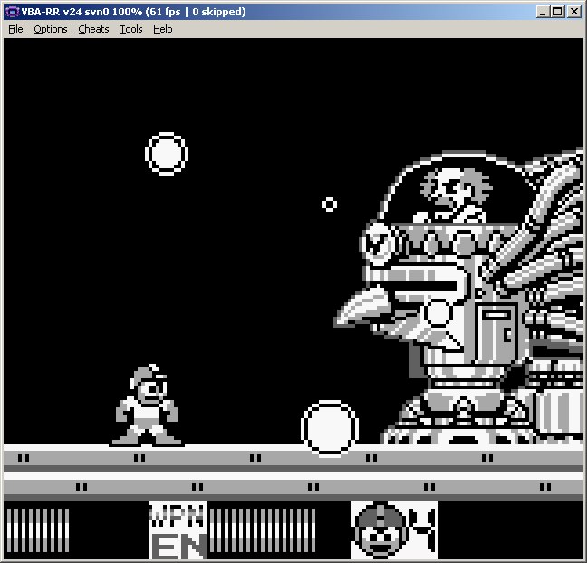Click the Wily machine's beak cannon
Viewport: 587px width, 563px height.
click(x=362, y=306)
